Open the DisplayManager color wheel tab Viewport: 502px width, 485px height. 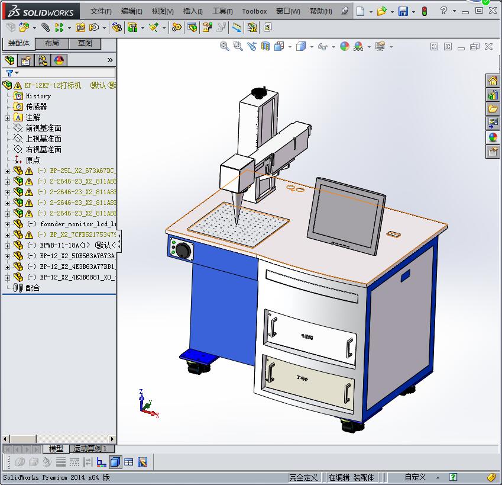(x=59, y=60)
